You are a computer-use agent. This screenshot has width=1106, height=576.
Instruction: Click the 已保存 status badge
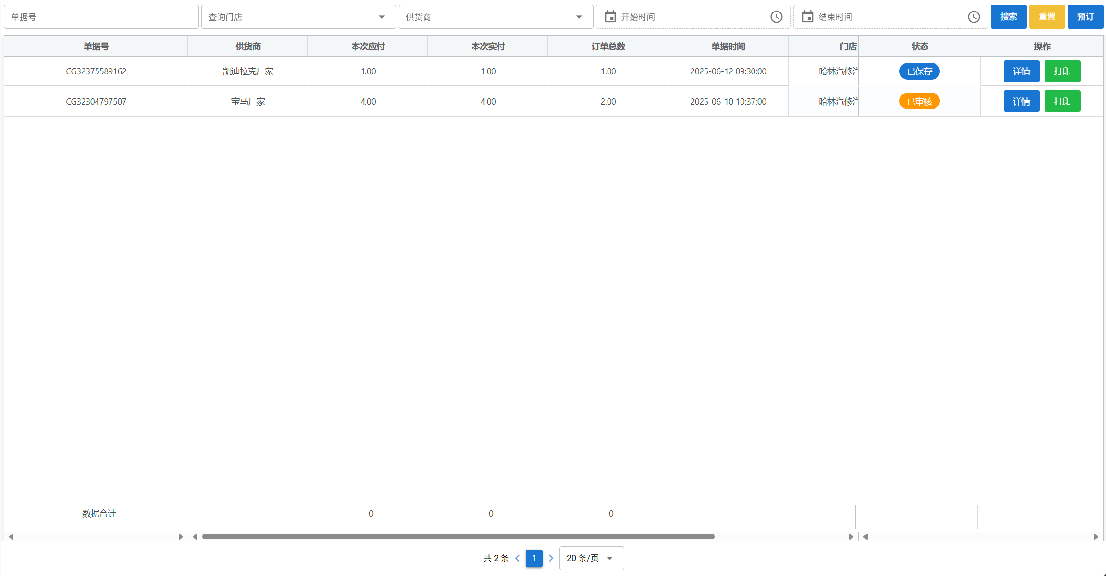point(920,71)
